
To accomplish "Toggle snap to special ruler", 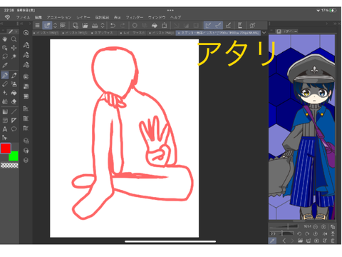I will click(x=218, y=25).
